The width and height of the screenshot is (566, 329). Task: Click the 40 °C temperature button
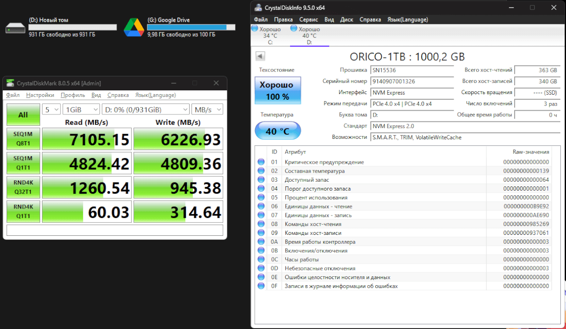click(x=277, y=131)
